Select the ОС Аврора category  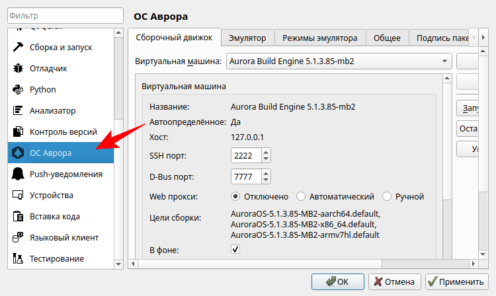61,153
